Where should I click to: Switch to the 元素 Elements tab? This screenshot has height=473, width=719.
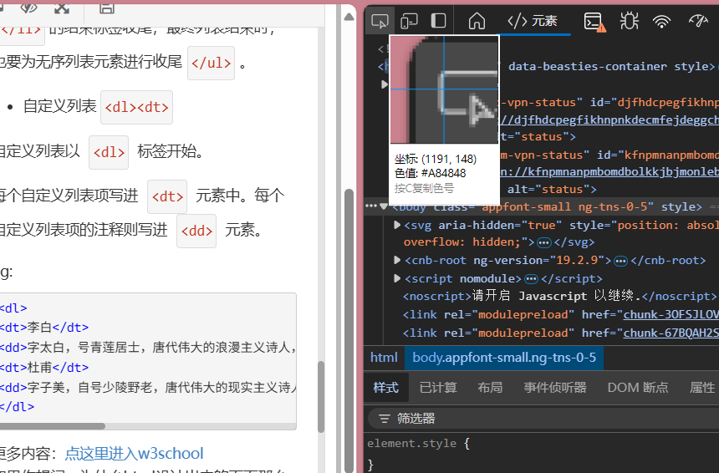533,21
